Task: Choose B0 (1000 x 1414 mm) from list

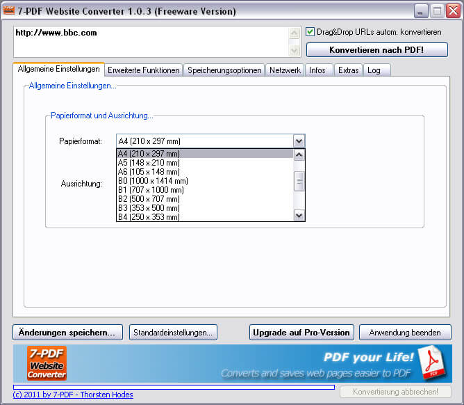Action: 153,181
